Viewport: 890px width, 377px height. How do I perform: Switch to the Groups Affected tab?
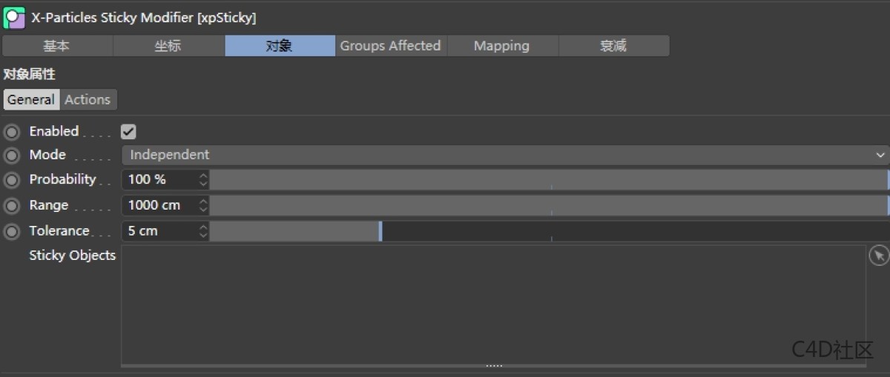coord(390,46)
